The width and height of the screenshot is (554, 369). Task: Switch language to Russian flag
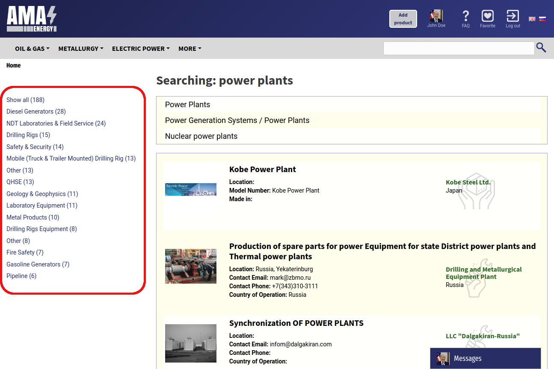click(542, 19)
